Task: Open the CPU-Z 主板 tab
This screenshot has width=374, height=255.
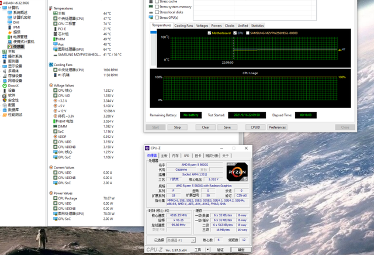Action: (x=164, y=156)
